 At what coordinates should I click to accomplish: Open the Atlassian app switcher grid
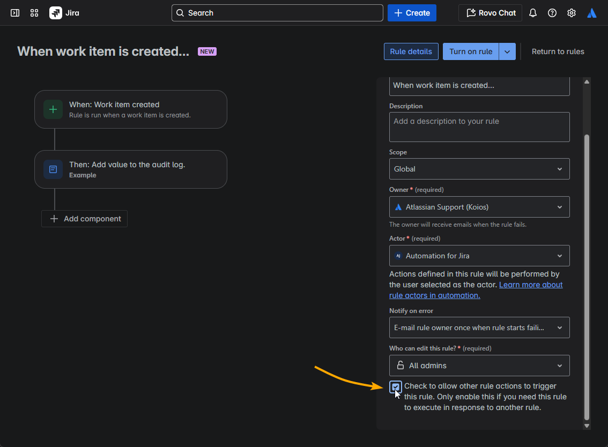coord(34,12)
